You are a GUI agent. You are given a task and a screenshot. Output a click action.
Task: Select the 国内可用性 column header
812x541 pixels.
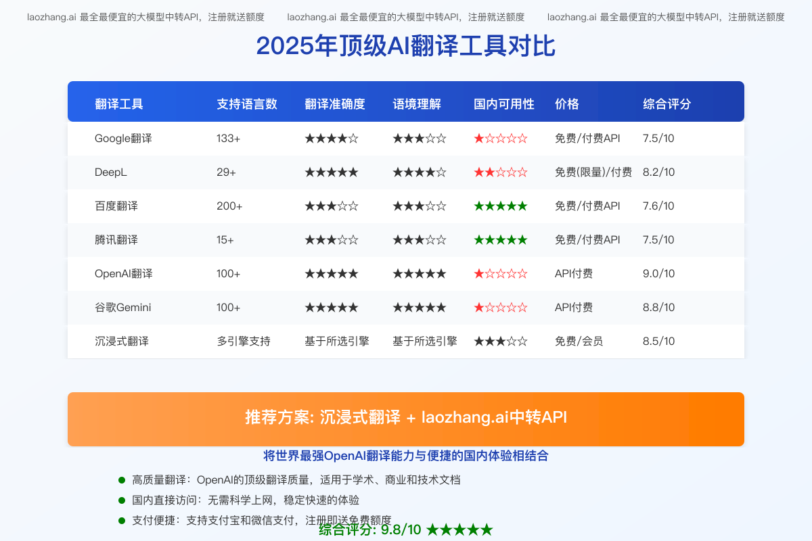pos(504,104)
